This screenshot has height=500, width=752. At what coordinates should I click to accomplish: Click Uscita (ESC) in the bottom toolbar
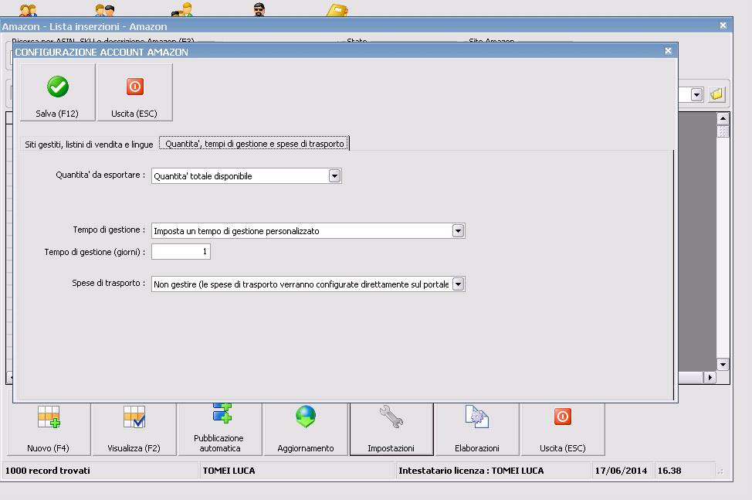563,429
